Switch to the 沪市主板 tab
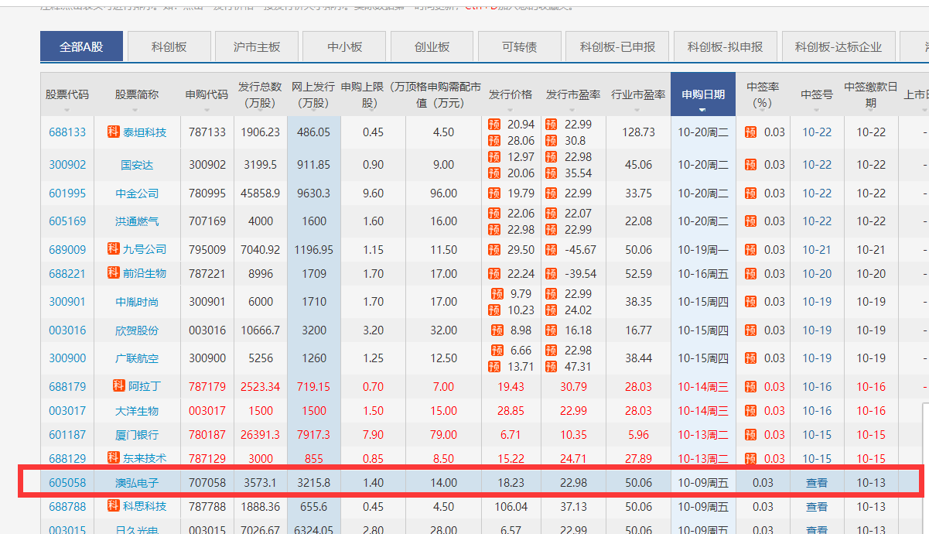Viewport: 929px width, 534px height. (257, 46)
